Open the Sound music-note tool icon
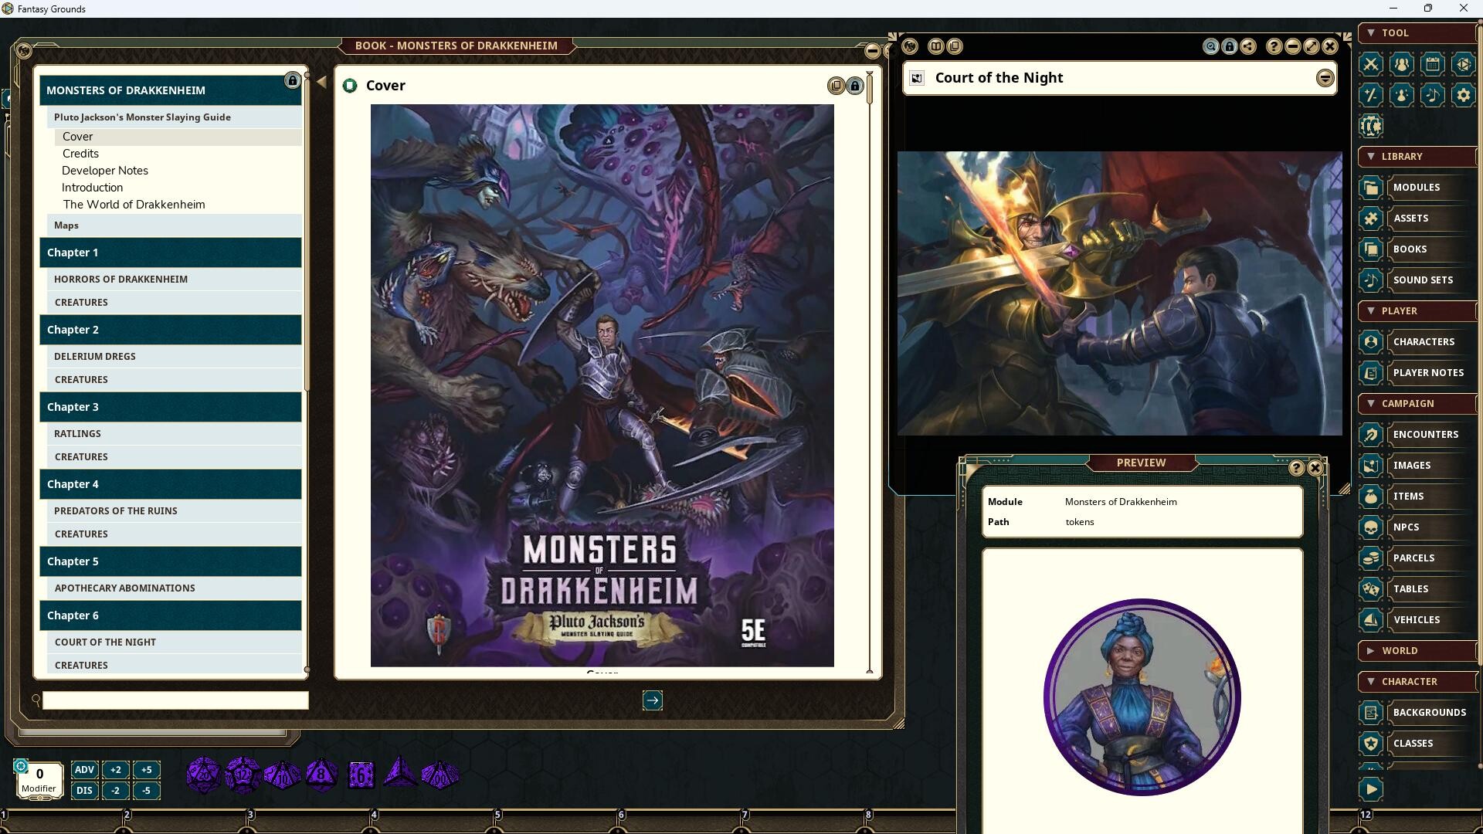The height and width of the screenshot is (834, 1483). click(x=1433, y=95)
